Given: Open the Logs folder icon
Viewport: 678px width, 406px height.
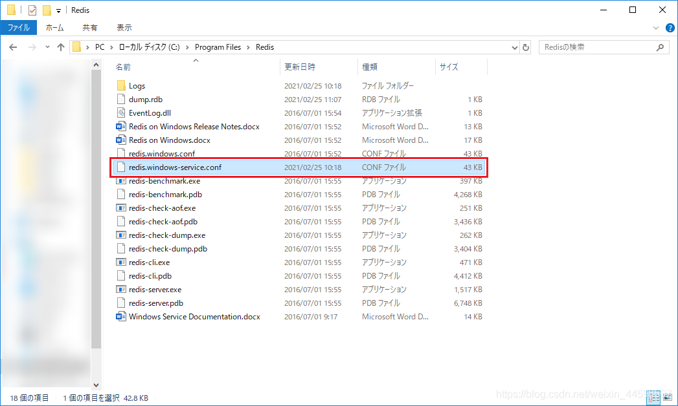Looking at the screenshot, I should click(121, 85).
